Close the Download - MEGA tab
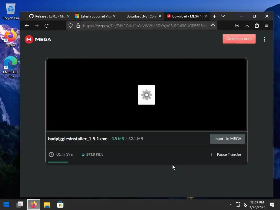The height and width of the screenshot is (210, 280). click(206, 16)
